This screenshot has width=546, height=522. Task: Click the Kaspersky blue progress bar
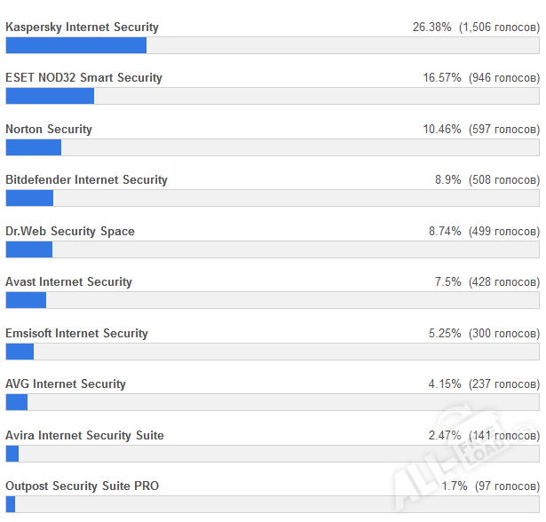[75, 45]
